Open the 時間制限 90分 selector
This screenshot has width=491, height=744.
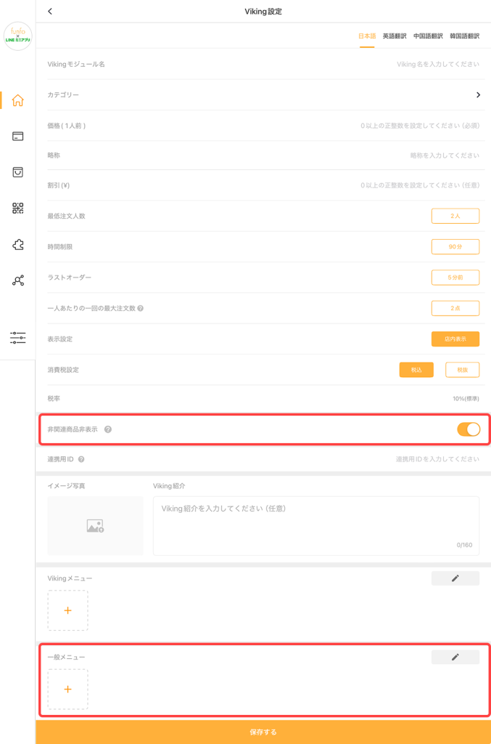click(x=455, y=247)
